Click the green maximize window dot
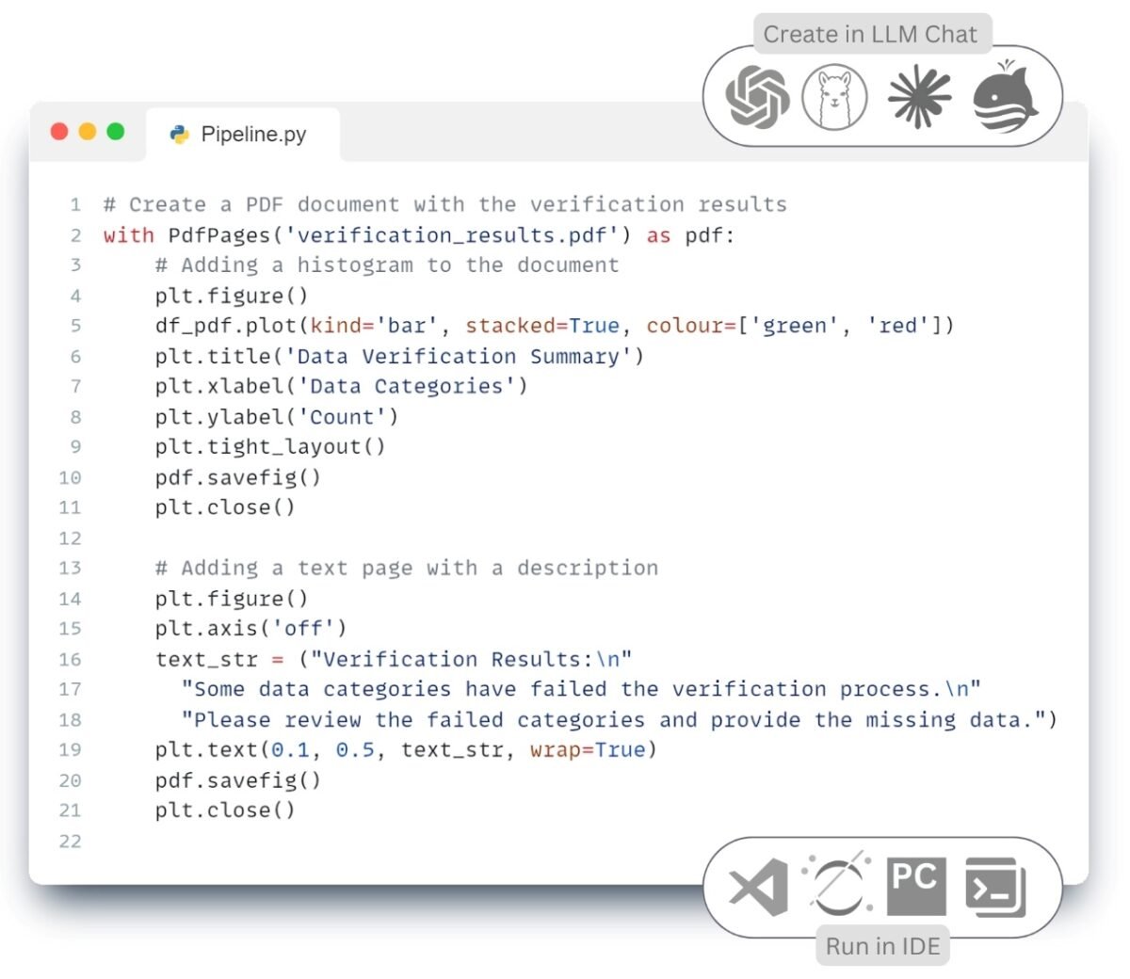 tap(116, 132)
